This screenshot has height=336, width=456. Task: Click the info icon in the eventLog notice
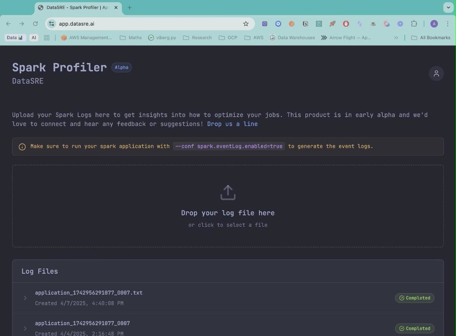point(22,147)
